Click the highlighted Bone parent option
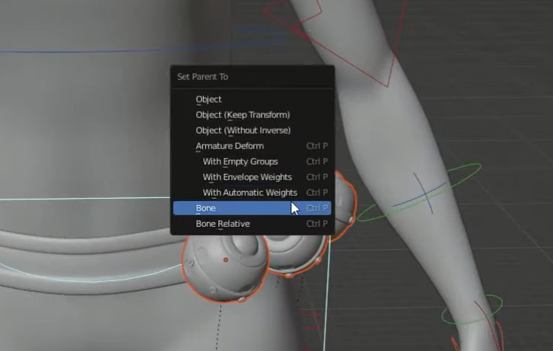This screenshot has height=351, width=553. click(206, 208)
